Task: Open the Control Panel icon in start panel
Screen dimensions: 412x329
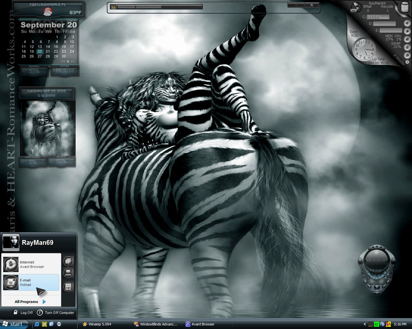Action: (x=68, y=287)
